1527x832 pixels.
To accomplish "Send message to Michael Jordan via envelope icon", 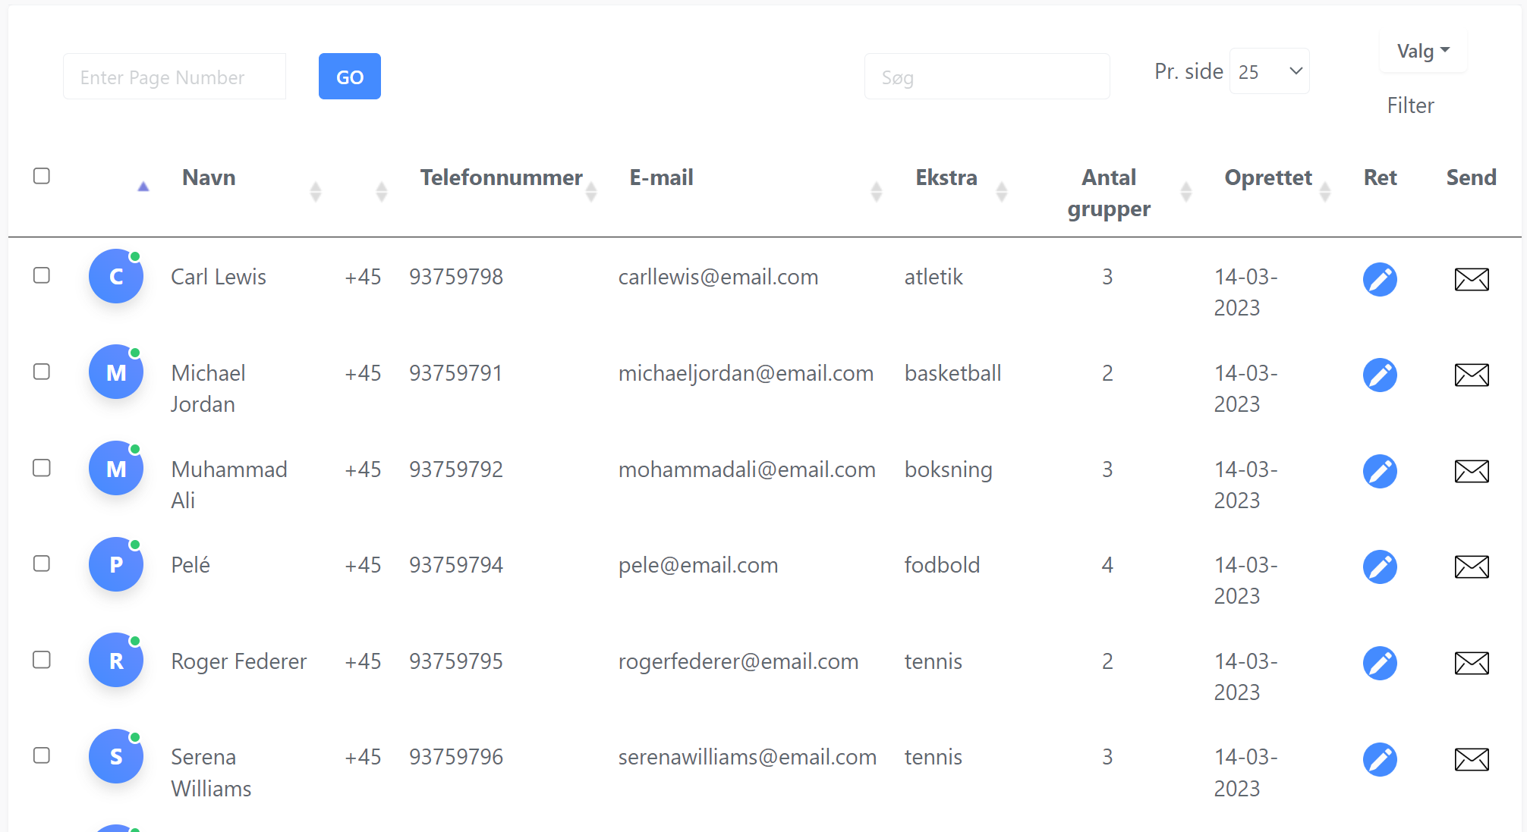I will 1472,375.
